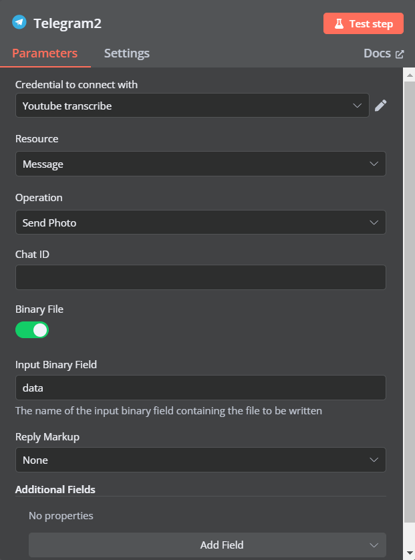Toggle the Binary File switch off
This screenshot has width=415, height=560.
coord(32,330)
